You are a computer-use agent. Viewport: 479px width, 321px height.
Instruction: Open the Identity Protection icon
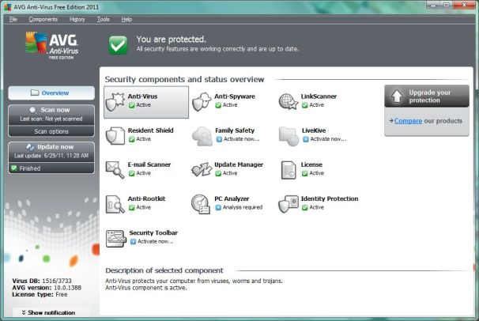point(289,204)
